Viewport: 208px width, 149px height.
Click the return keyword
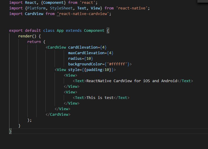point(34,42)
